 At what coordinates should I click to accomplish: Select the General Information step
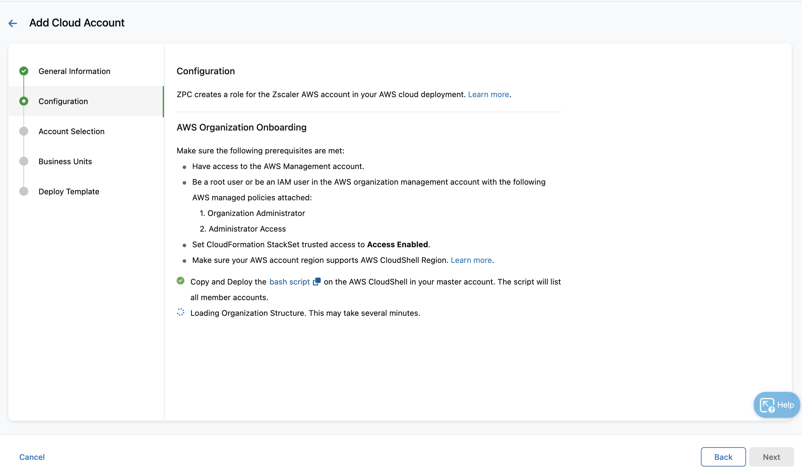pyautogui.click(x=75, y=71)
